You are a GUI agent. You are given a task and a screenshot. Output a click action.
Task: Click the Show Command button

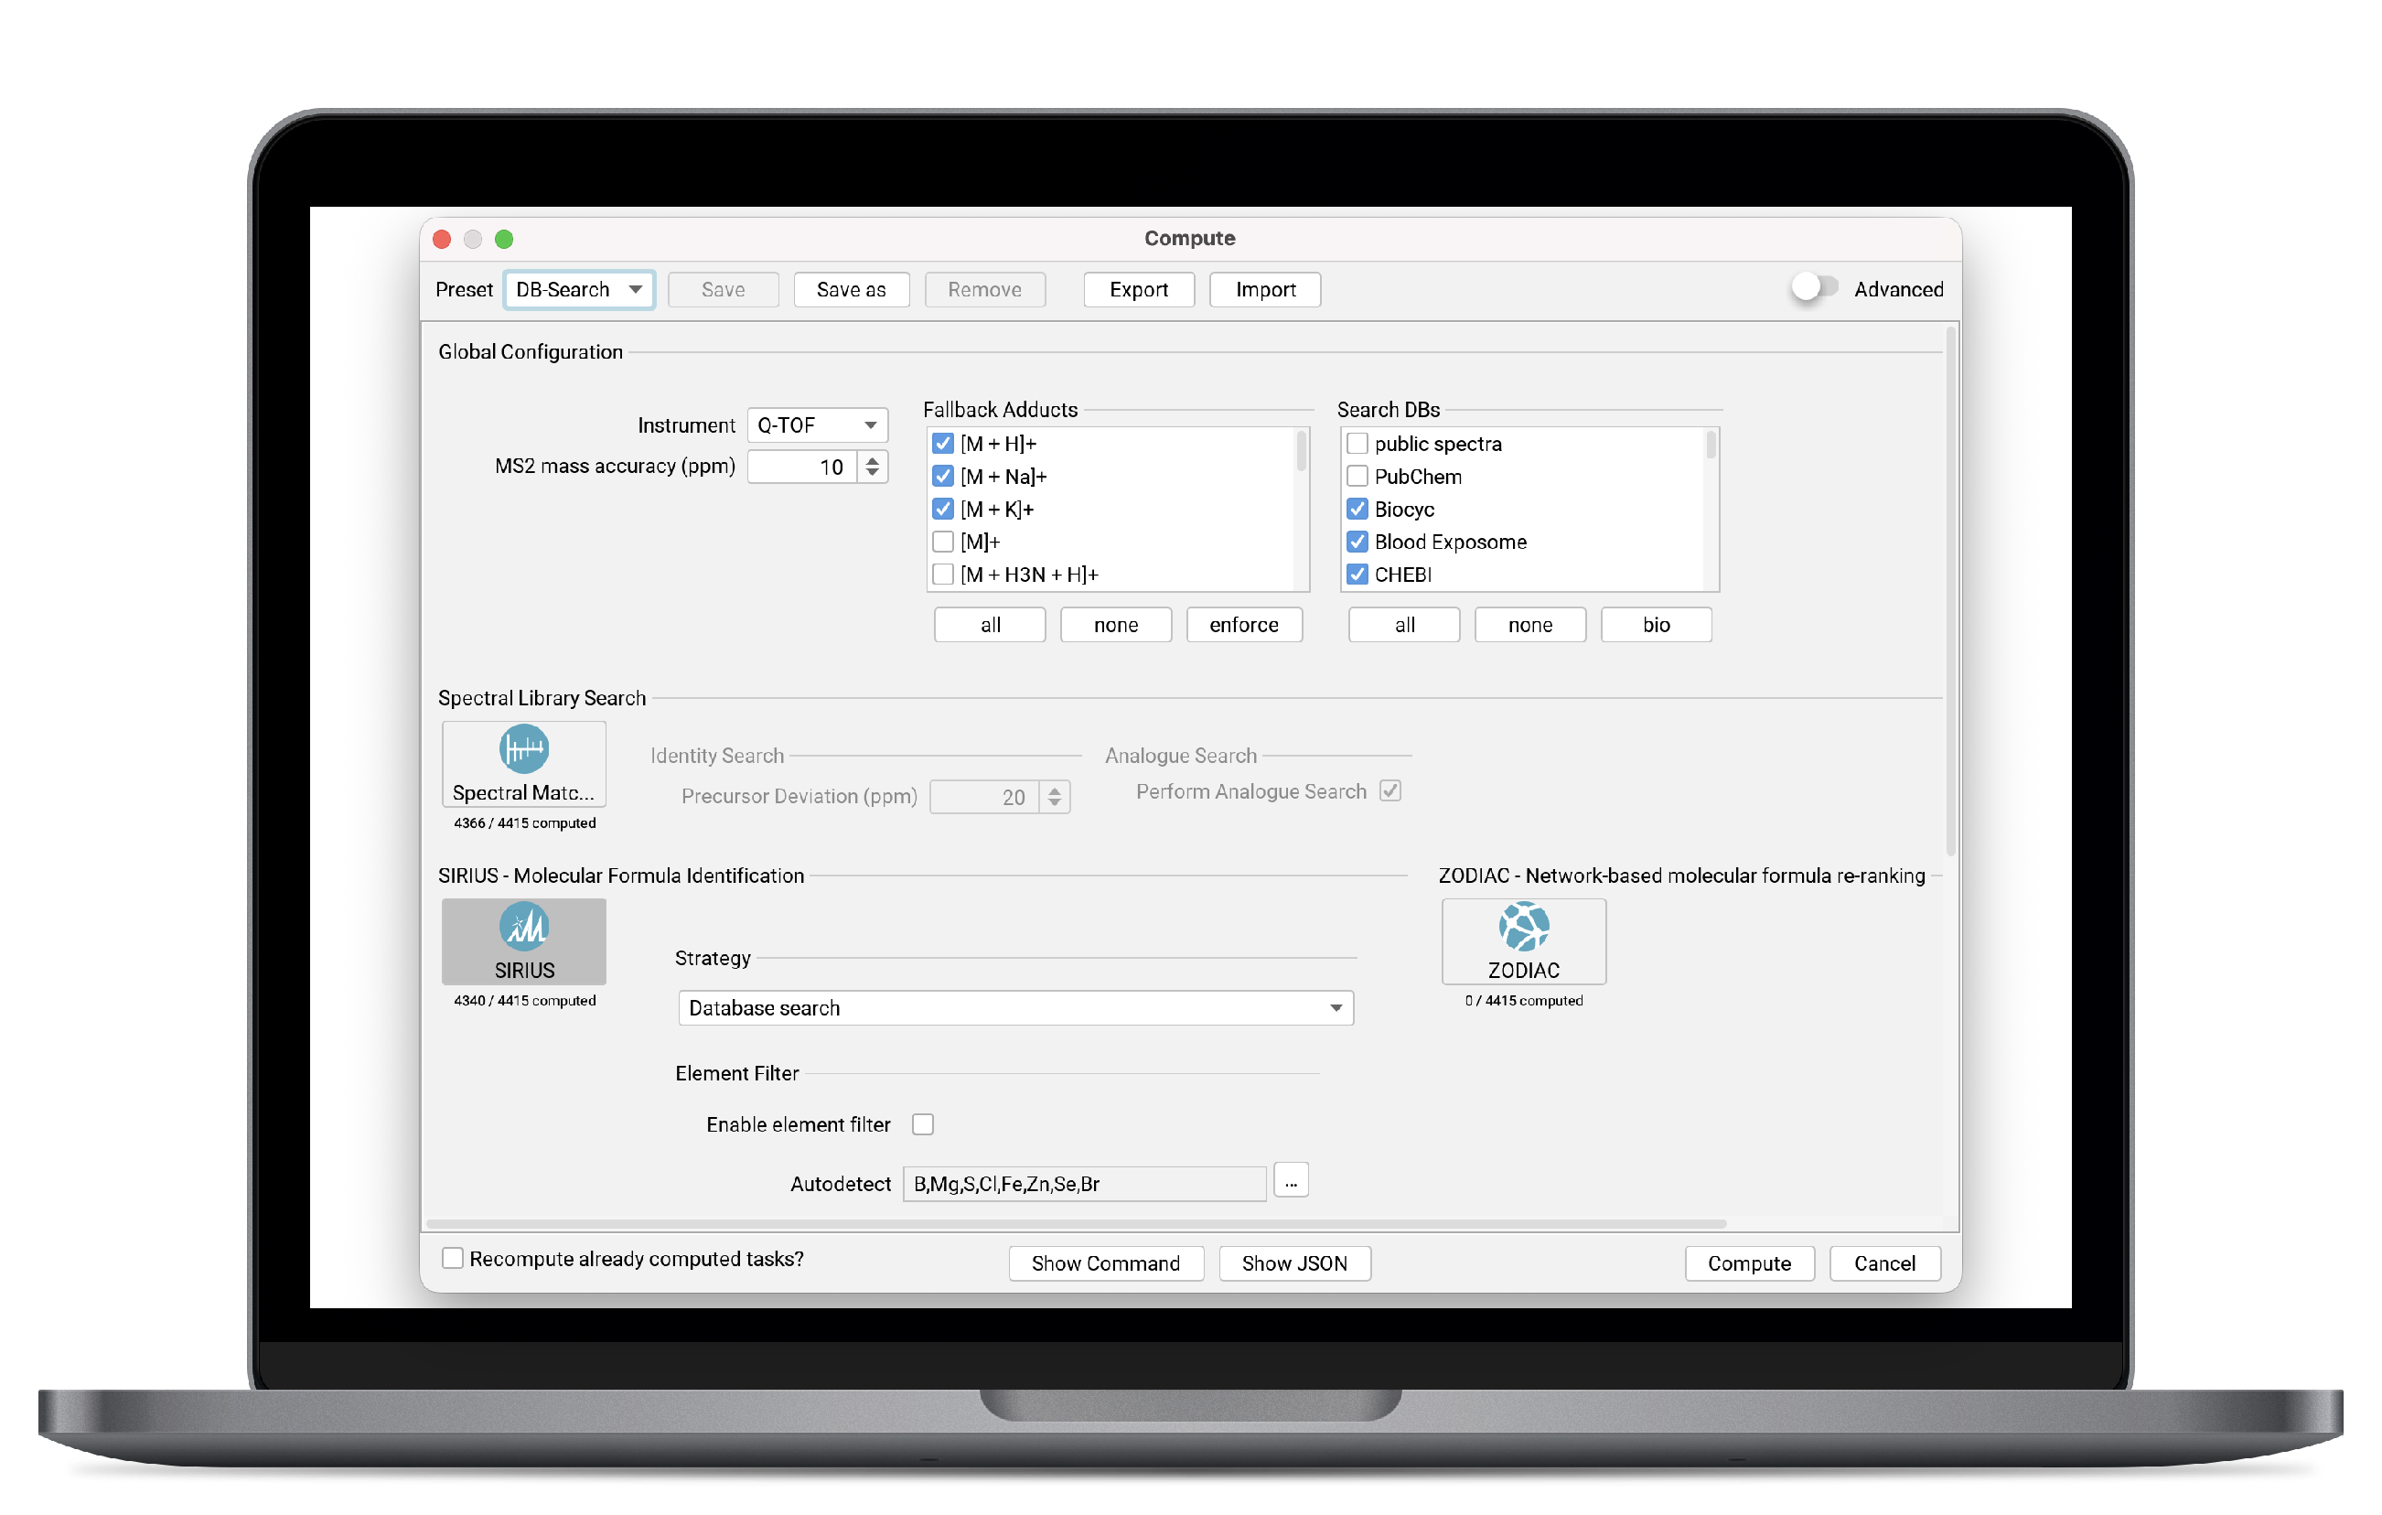tap(1106, 1263)
